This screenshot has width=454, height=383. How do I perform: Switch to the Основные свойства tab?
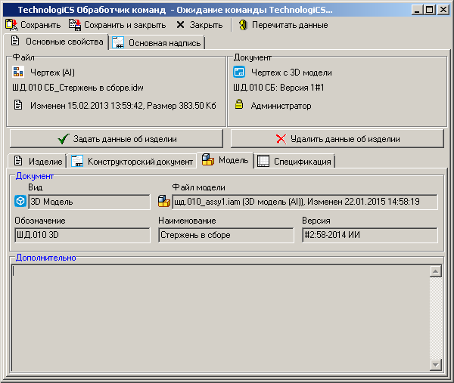(57, 42)
